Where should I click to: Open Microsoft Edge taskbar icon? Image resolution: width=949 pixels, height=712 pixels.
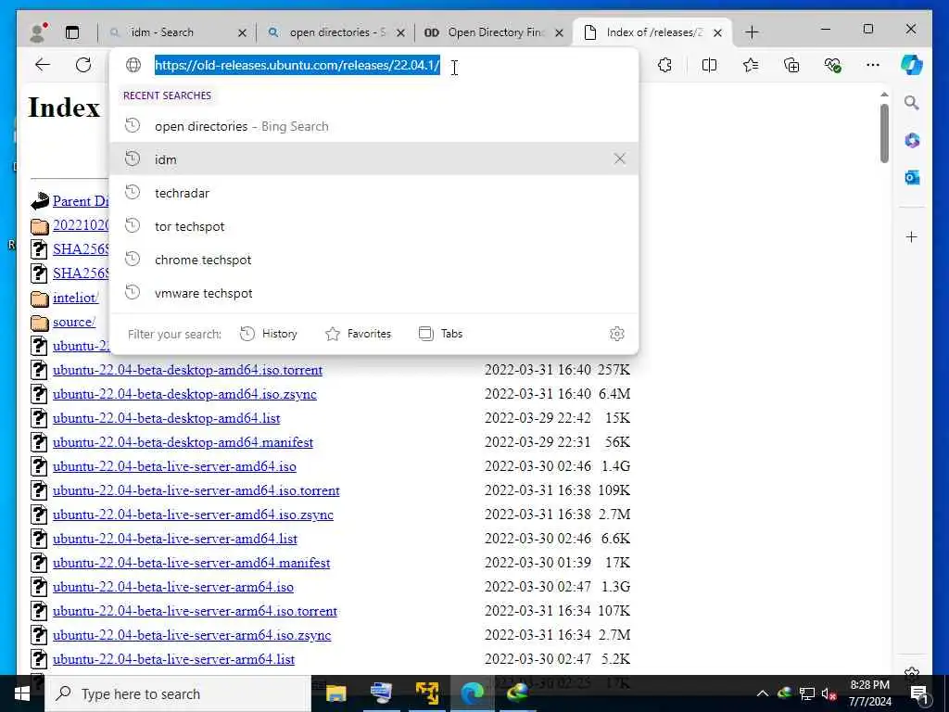click(x=473, y=693)
